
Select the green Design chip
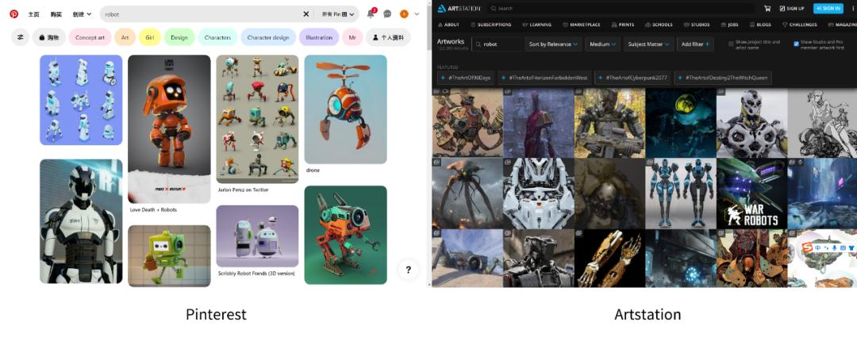pos(179,37)
